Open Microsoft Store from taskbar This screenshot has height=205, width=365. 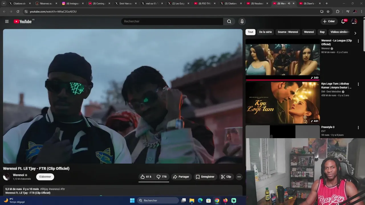point(208,200)
